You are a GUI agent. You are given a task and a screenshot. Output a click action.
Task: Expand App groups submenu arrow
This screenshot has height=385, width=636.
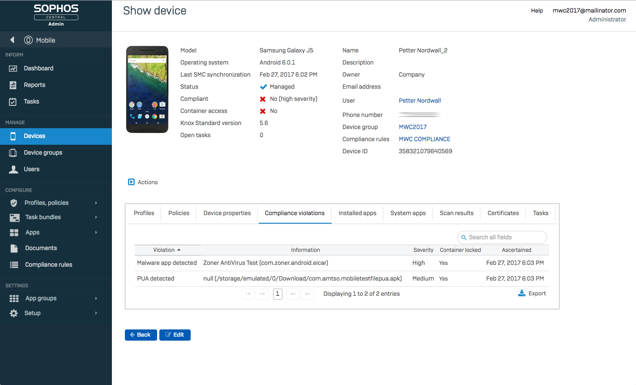pos(96,298)
